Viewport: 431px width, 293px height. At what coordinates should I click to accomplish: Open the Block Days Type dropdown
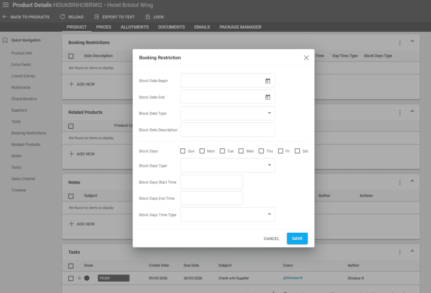click(x=269, y=165)
